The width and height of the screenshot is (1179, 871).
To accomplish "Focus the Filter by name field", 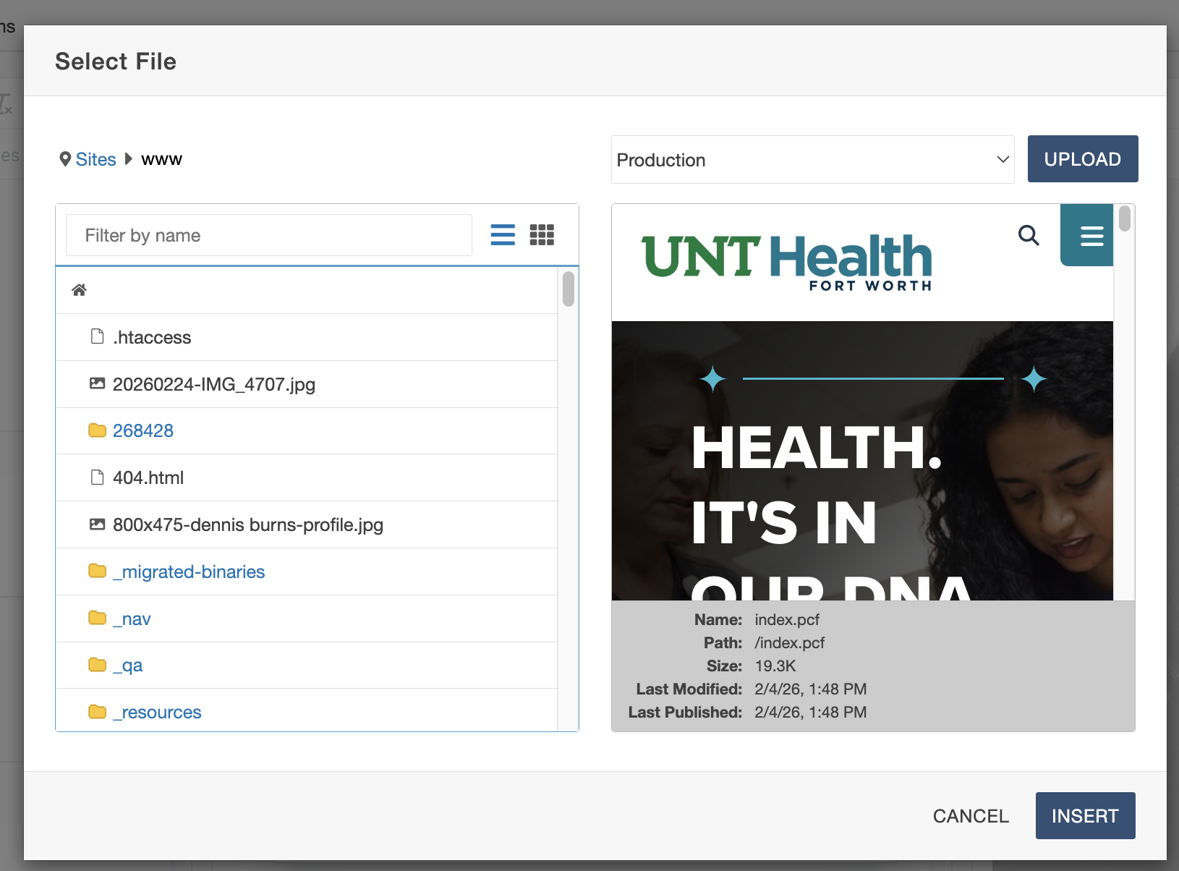I will (x=268, y=235).
